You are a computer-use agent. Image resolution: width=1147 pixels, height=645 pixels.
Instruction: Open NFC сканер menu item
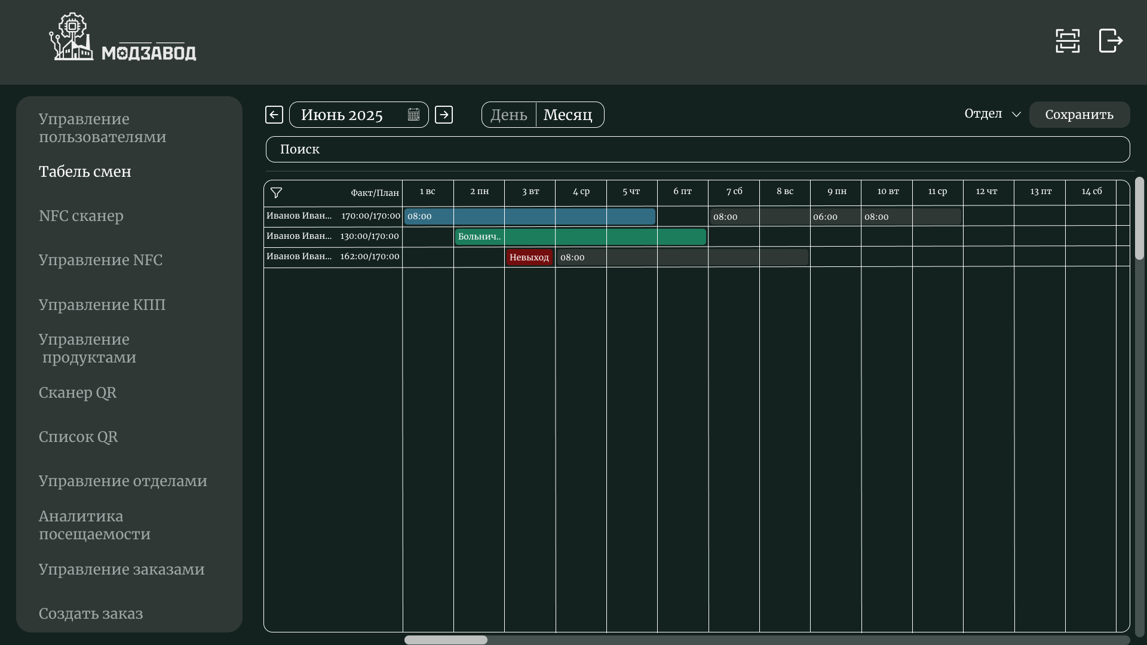pos(81,216)
